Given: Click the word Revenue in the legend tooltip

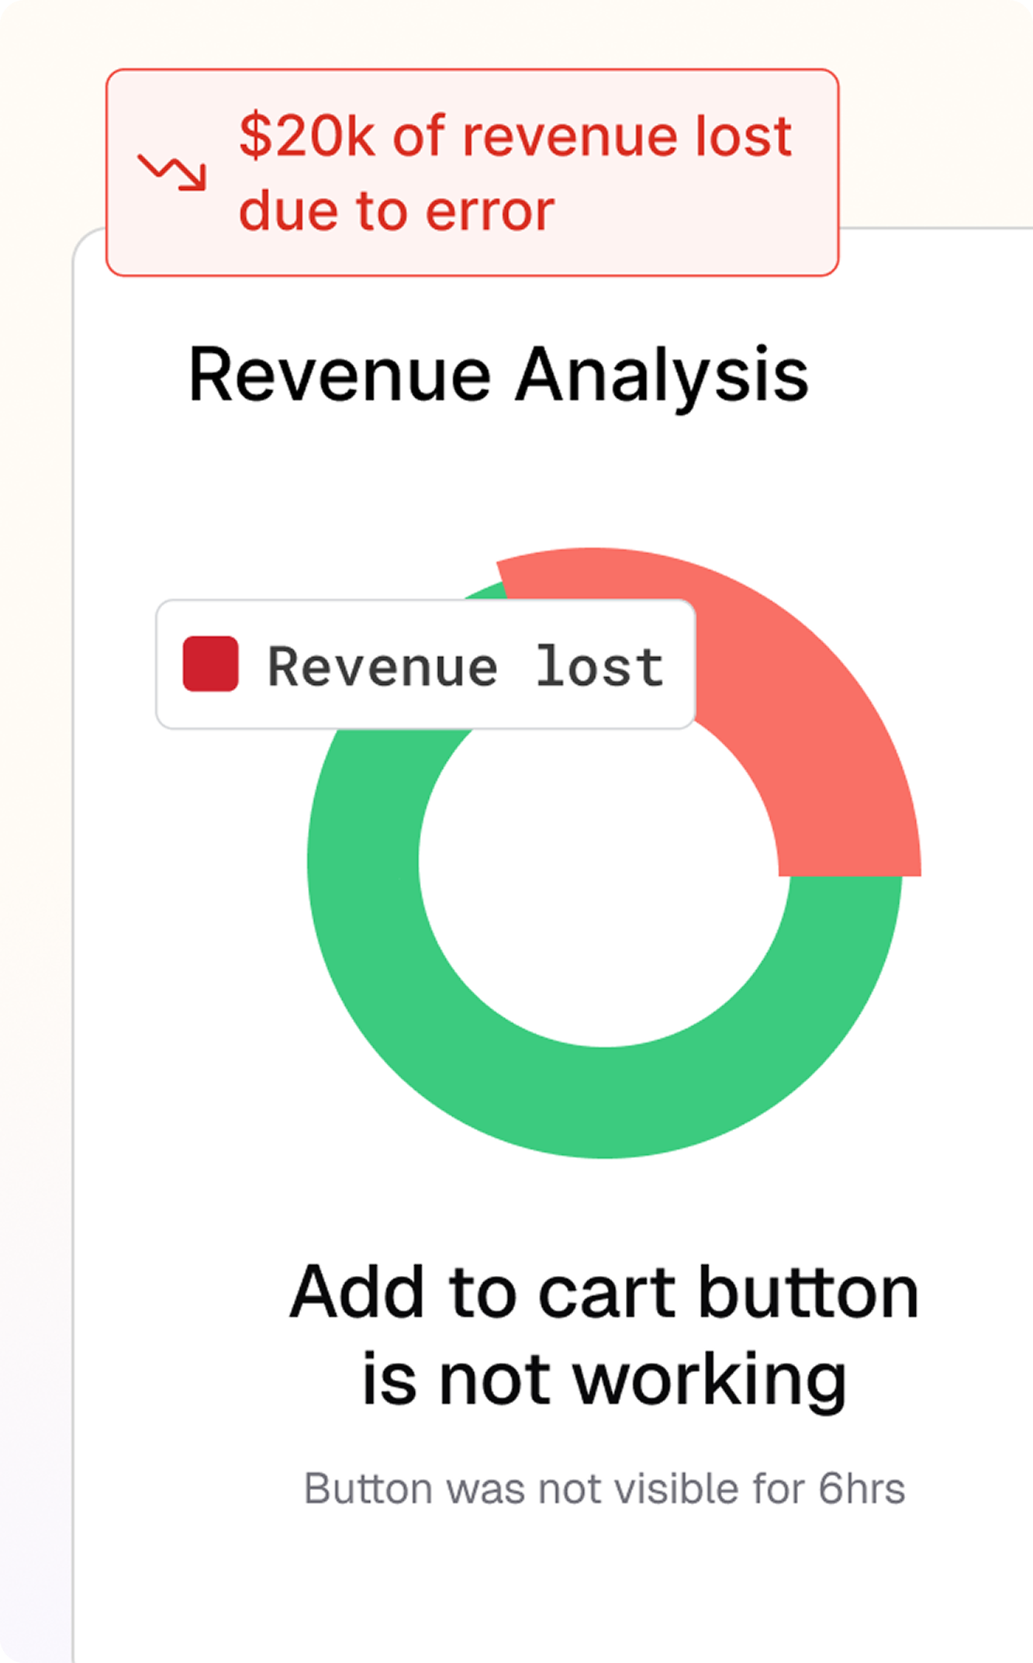Looking at the screenshot, I should pyautogui.click(x=382, y=666).
